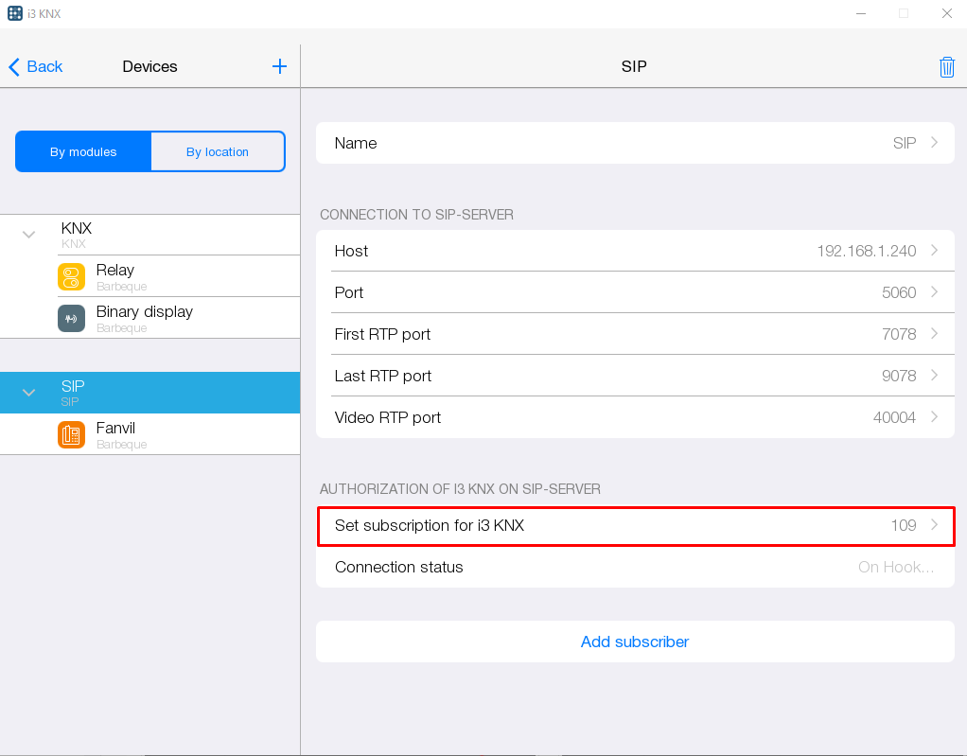Viewport: 967px width, 756px height.
Task: Switch to By modules view
Action: [x=83, y=151]
